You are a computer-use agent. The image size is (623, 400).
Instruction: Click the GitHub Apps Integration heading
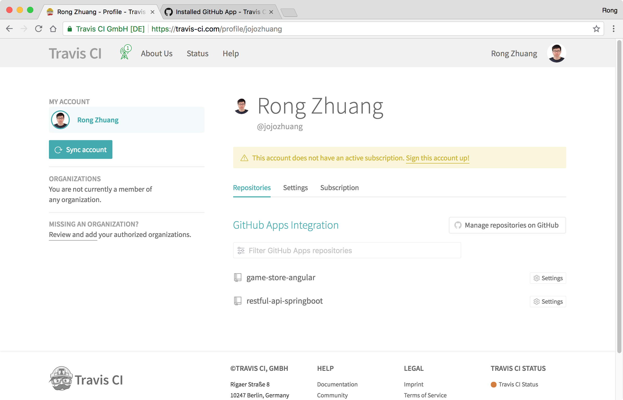(286, 225)
